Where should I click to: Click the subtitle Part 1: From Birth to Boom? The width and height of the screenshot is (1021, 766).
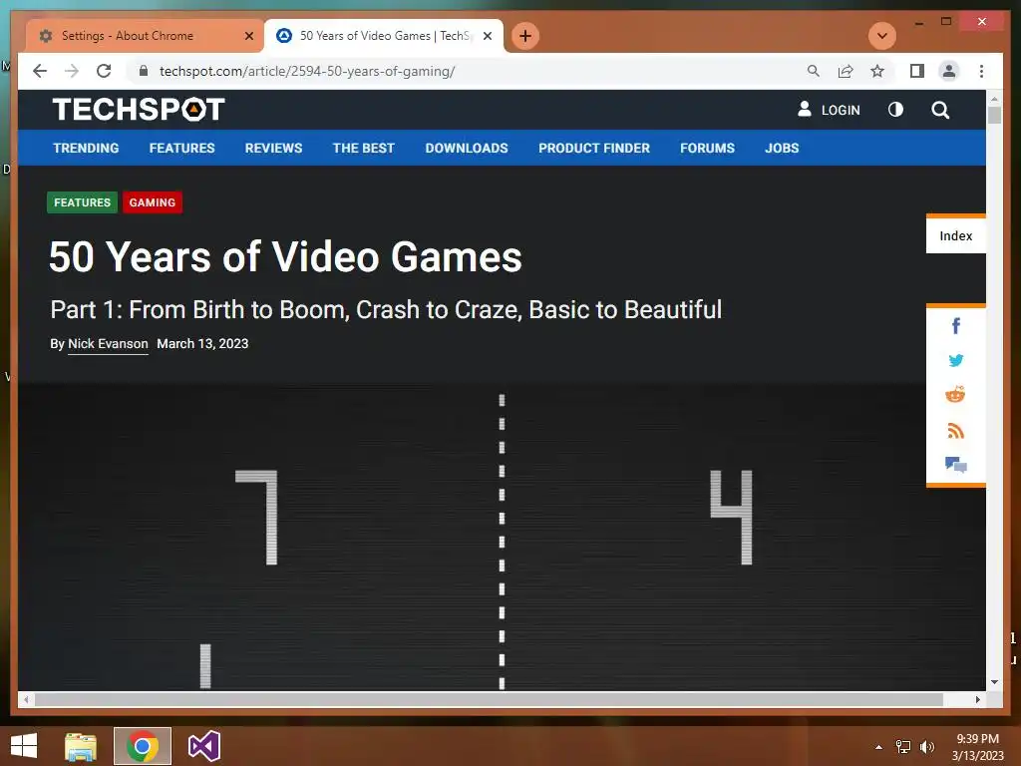click(386, 309)
